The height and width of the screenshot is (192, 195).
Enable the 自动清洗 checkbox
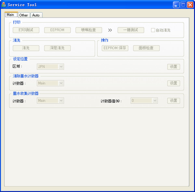[x=153, y=30]
